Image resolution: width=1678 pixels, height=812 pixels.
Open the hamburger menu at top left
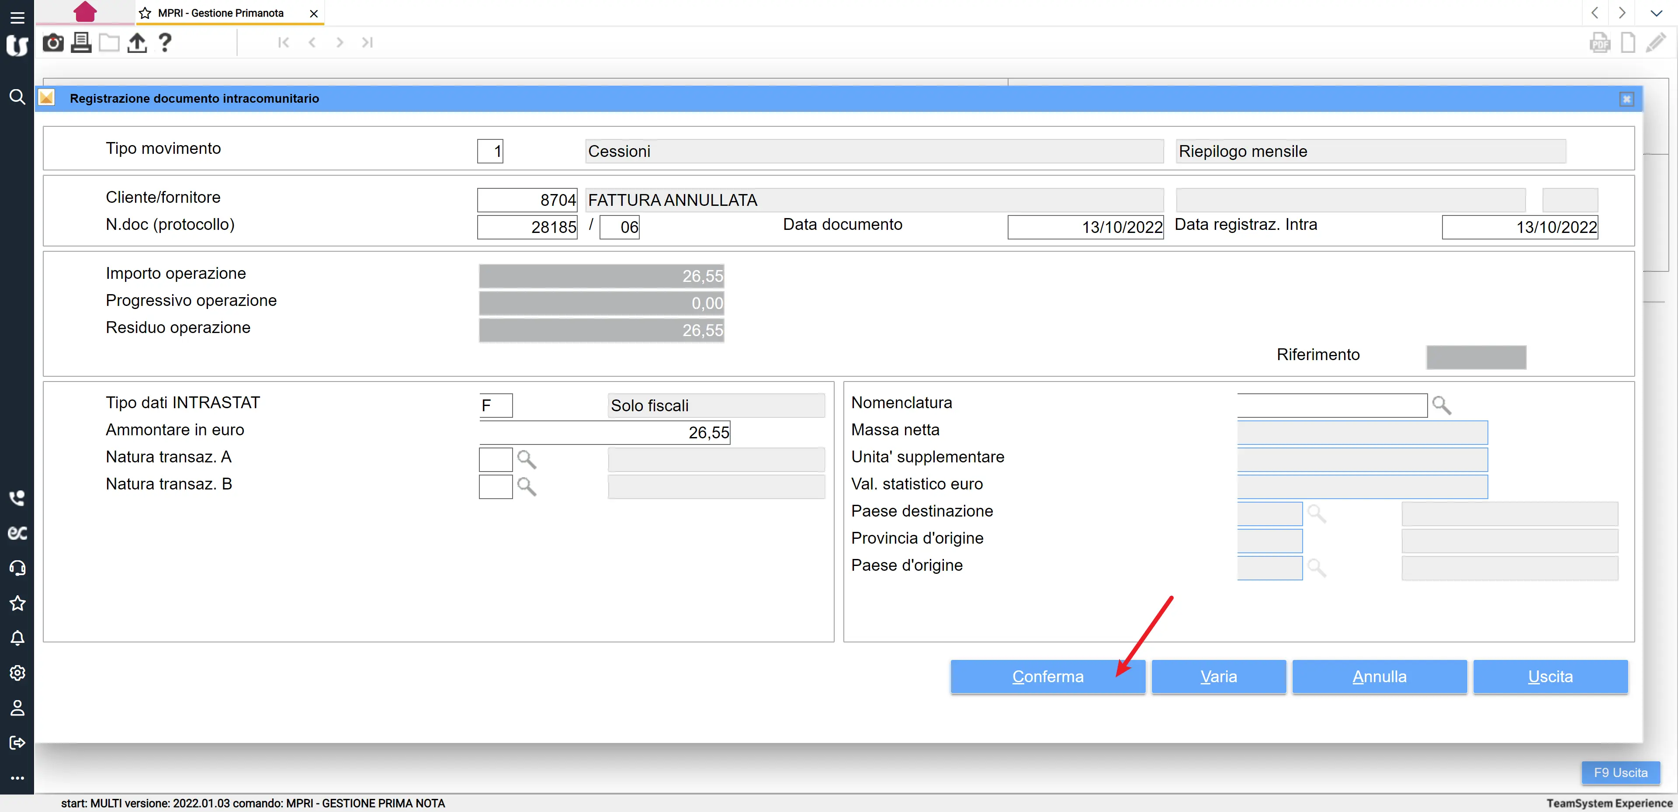(x=17, y=17)
